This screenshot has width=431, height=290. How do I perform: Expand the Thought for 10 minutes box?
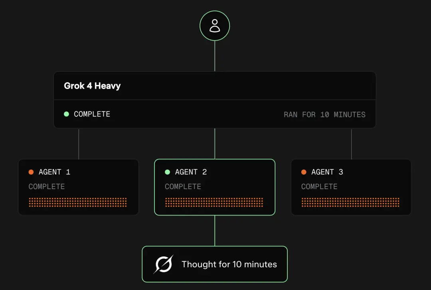[x=215, y=264]
